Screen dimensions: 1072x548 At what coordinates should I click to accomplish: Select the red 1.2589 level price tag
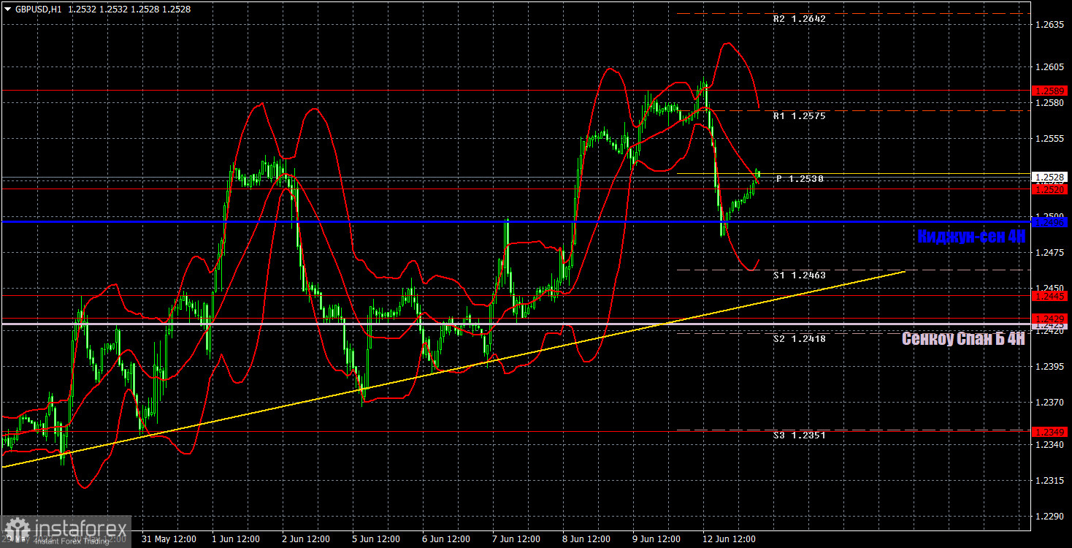(1049, 91)
